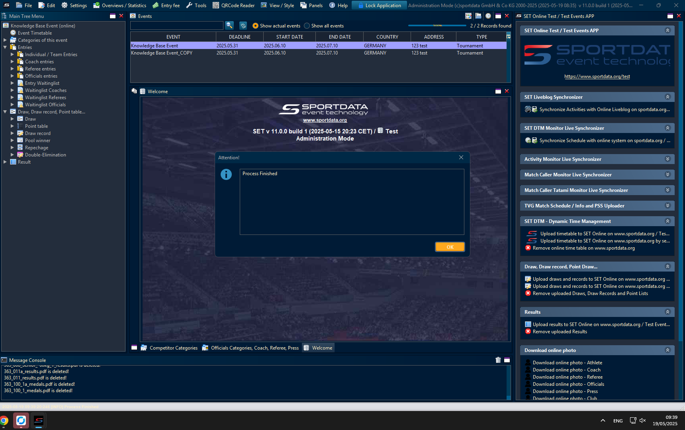Click the records loading progress bar
This screenshot has width=685, height=430.
pos(437,25)
